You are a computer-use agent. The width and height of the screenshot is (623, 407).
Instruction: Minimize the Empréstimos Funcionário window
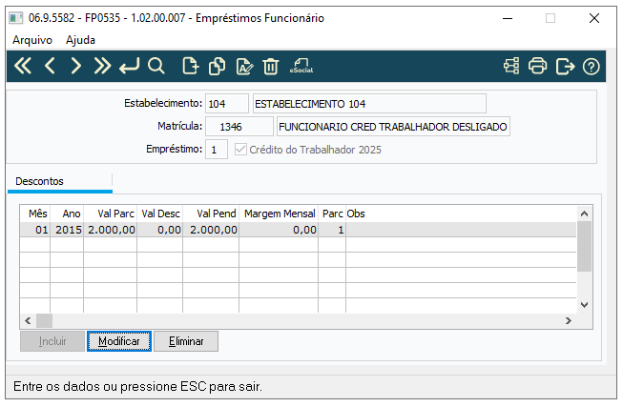pyautogui.click(x=508, y=18)
